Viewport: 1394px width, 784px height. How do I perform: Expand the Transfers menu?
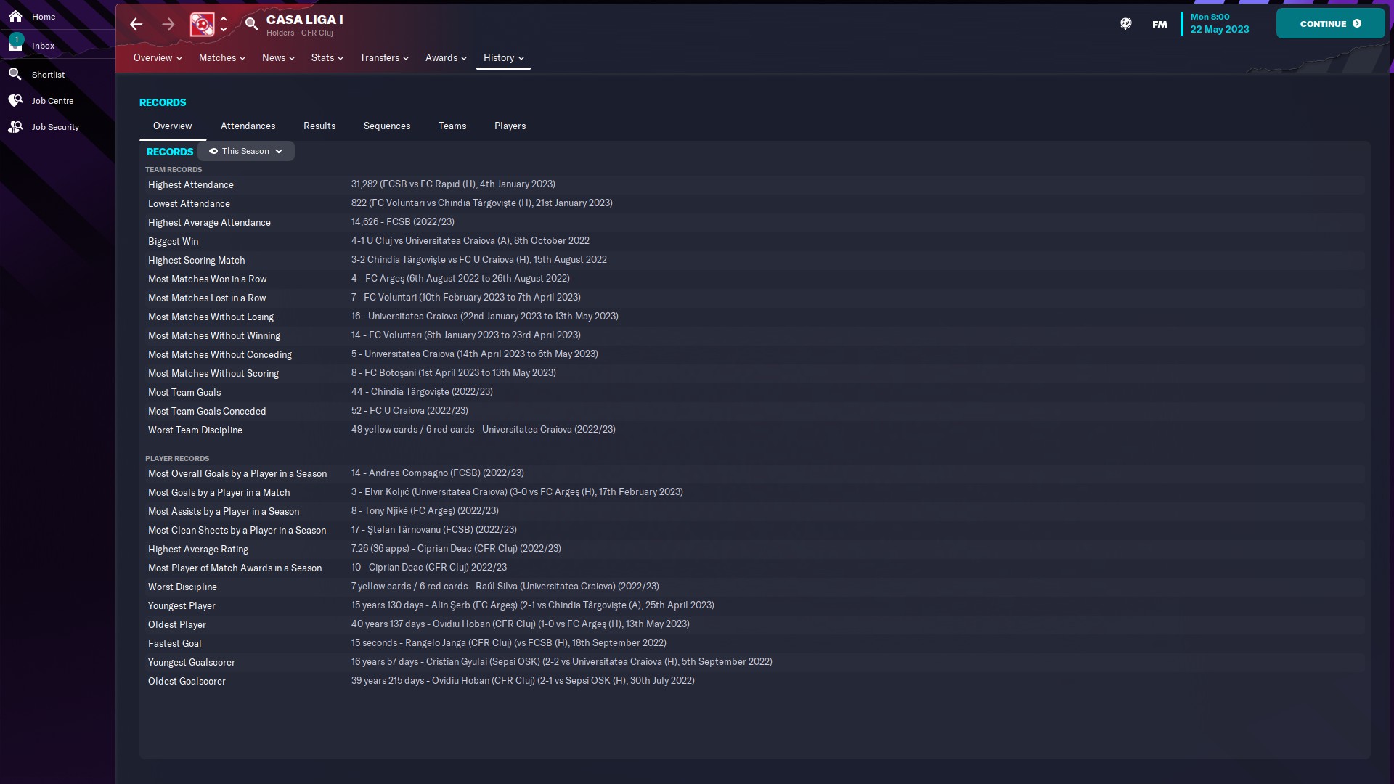point(384,58)
